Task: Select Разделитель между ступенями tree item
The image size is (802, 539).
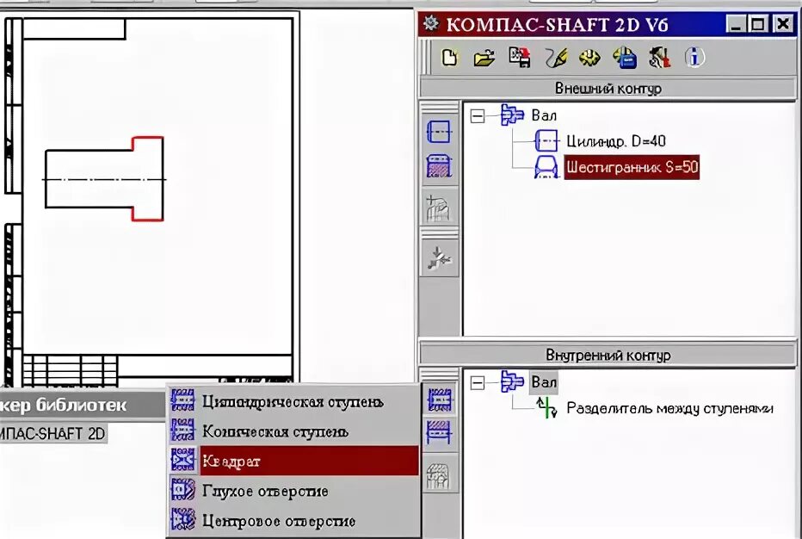Action: [669, 408]
